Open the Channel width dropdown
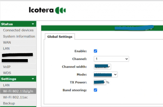 [102, 67]
